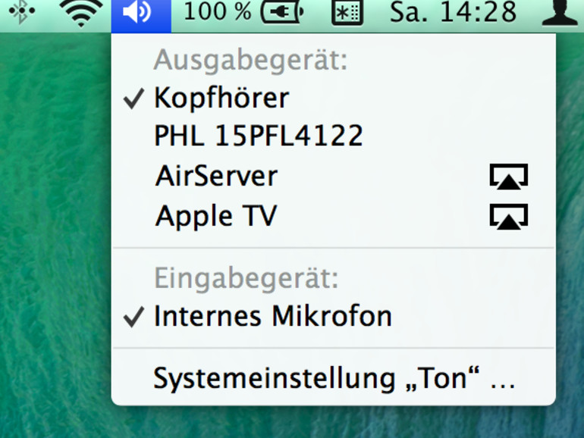584x438 pixels.
Task: Open the user account silhouette icon
Action: pyautogui.click(x=560, y=13)
